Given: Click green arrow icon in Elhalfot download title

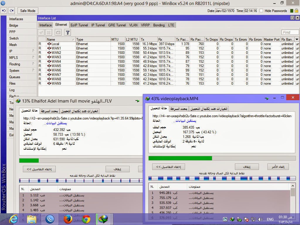Looking at the screenshot, I should (137, 101).
